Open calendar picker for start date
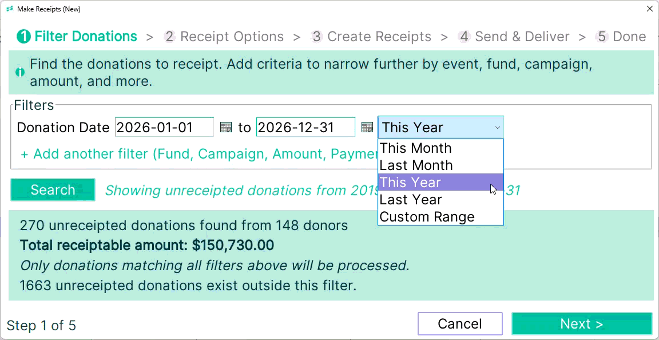 click(226, 127)
